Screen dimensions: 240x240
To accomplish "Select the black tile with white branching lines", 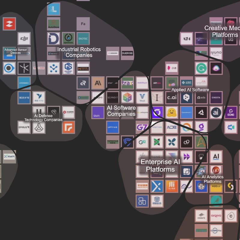I will (x=24, y=68).
